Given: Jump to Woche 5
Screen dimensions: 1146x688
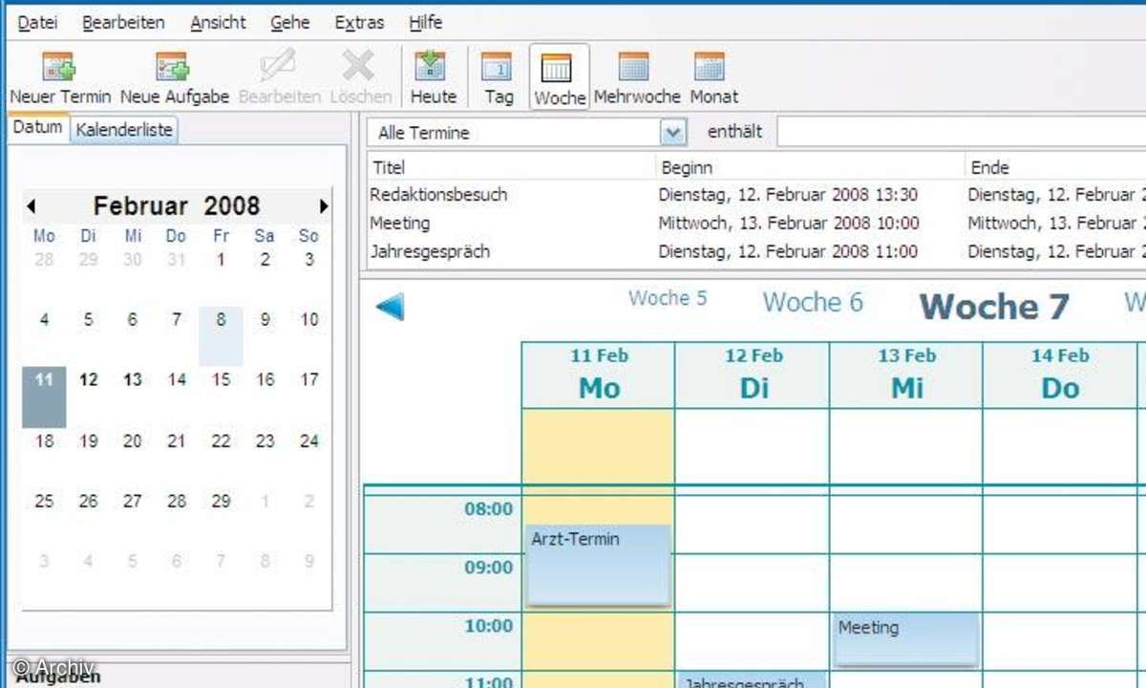Looking at the screenshot, I should [668, 298].
